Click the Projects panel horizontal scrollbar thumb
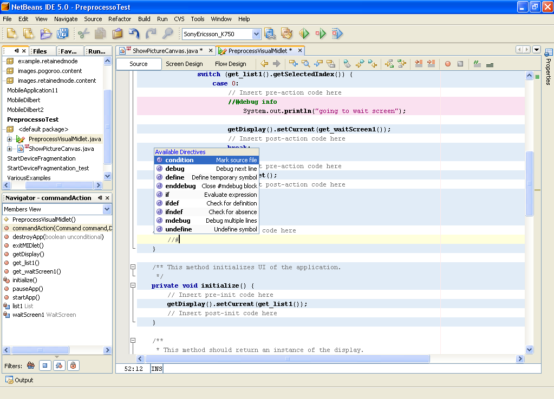The height and width of the screenshot is (399, 554). pos(59,185)
